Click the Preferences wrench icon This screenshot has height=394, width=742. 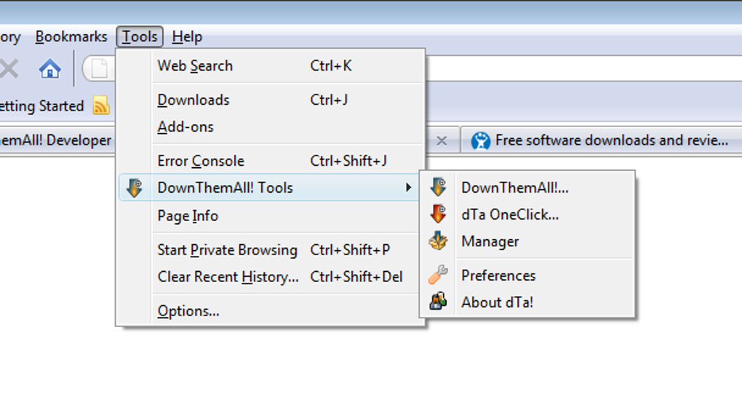(x=438, y=276)
